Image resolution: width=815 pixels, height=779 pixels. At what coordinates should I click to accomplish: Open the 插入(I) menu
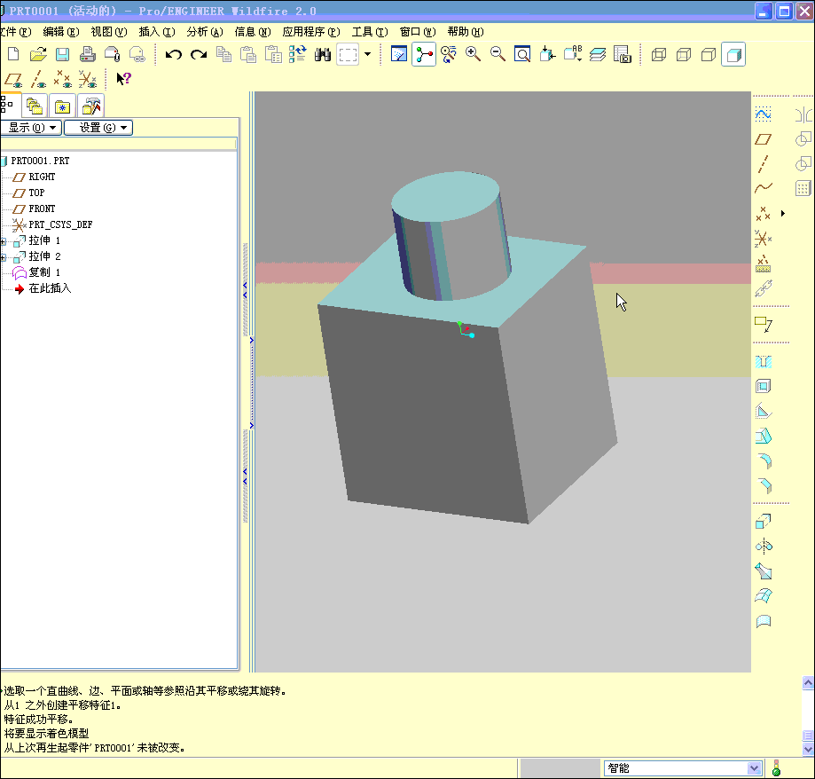tap(156, 32)
